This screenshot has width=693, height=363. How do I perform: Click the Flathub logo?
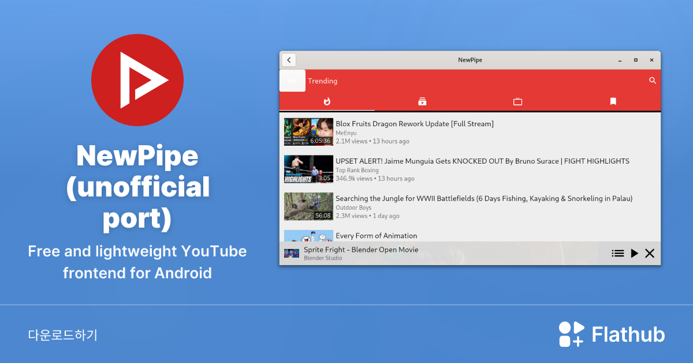(612, 334)
